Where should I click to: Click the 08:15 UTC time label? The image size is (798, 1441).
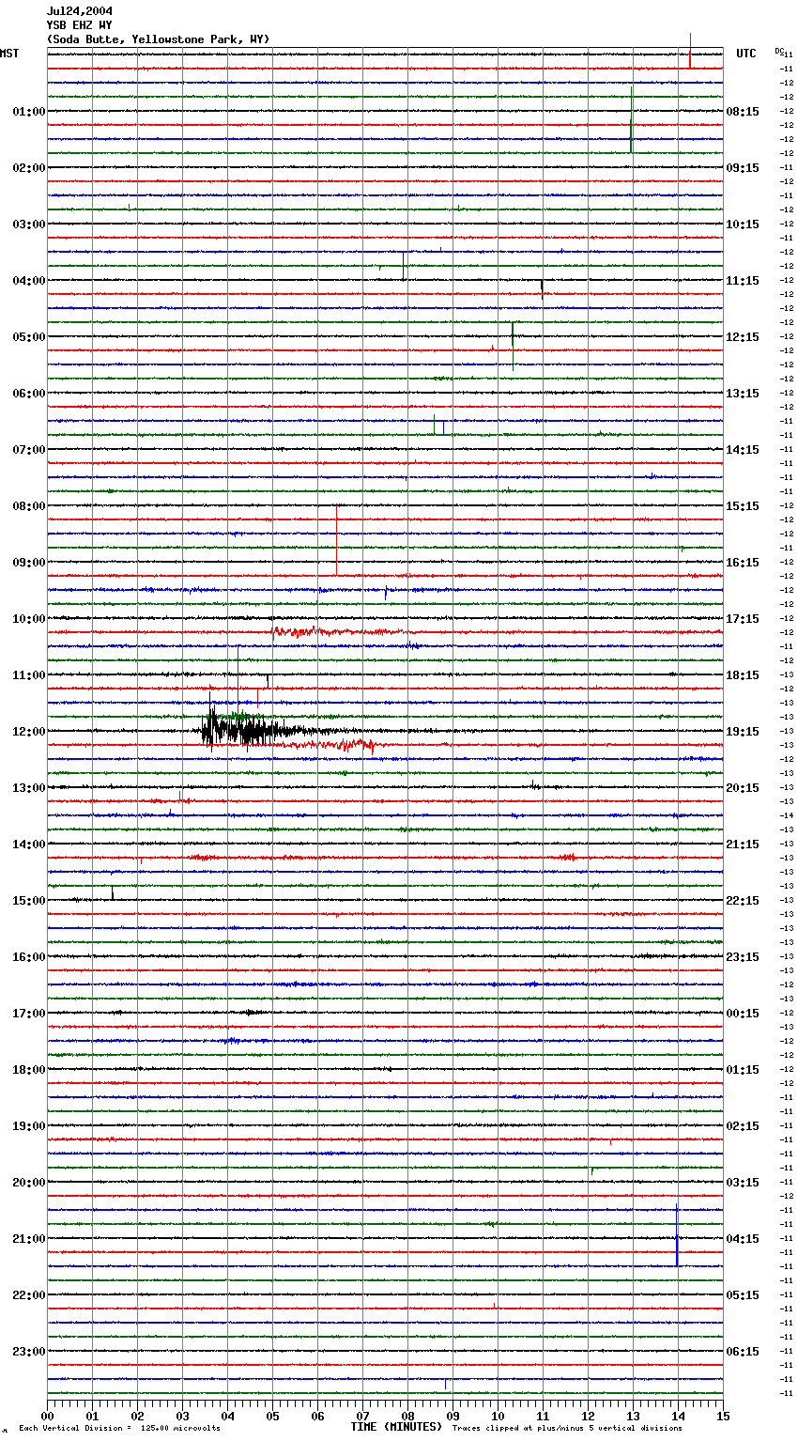click(743, 112)
